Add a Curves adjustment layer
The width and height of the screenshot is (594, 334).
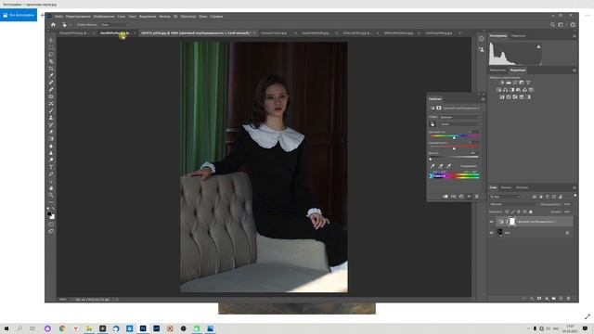[x=515, y=83]
